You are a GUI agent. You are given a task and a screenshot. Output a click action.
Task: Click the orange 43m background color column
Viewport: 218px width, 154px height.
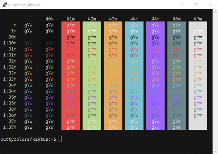(113, 76)
